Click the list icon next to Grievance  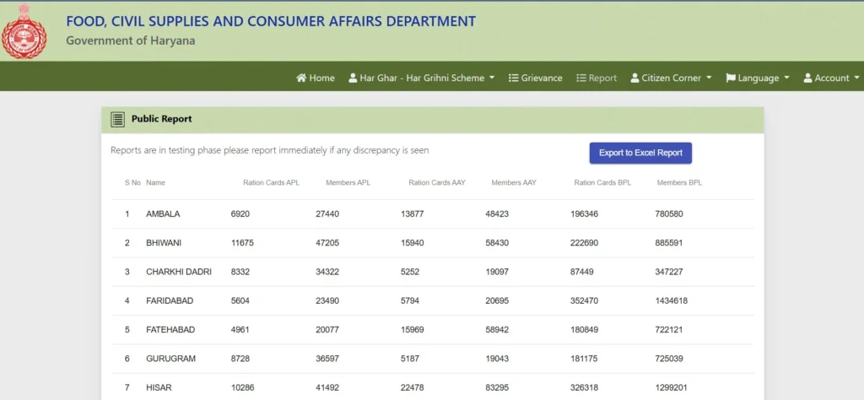(514, 78)
